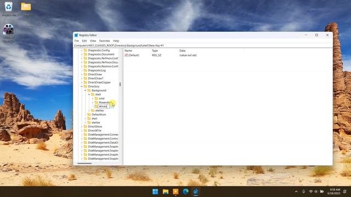The image size is (351, 197).
Task: Click the Windows Start button
Action: click(x=155, y=192)
